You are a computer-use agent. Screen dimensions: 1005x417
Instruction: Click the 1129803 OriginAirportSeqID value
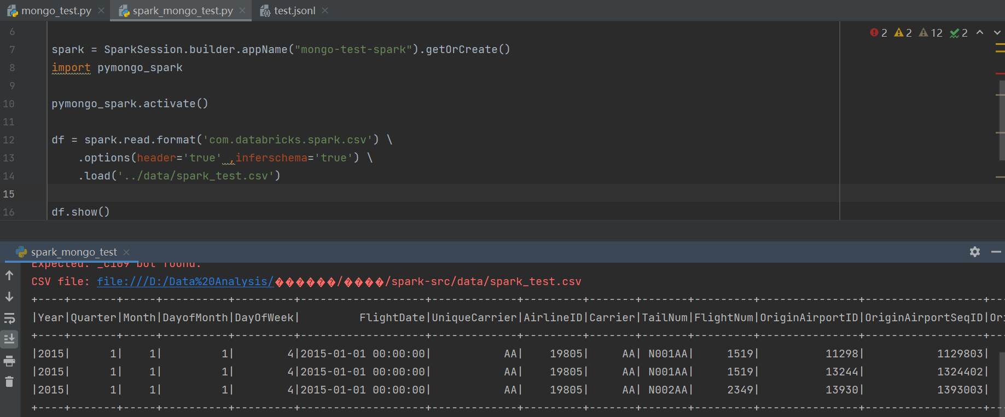click(x=960, y=354)
